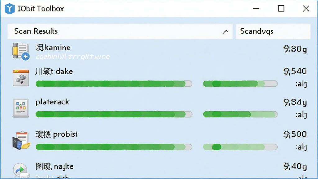Select the platerack item label
This screenshot has width=318, height=179.
[x=52, y=102]
